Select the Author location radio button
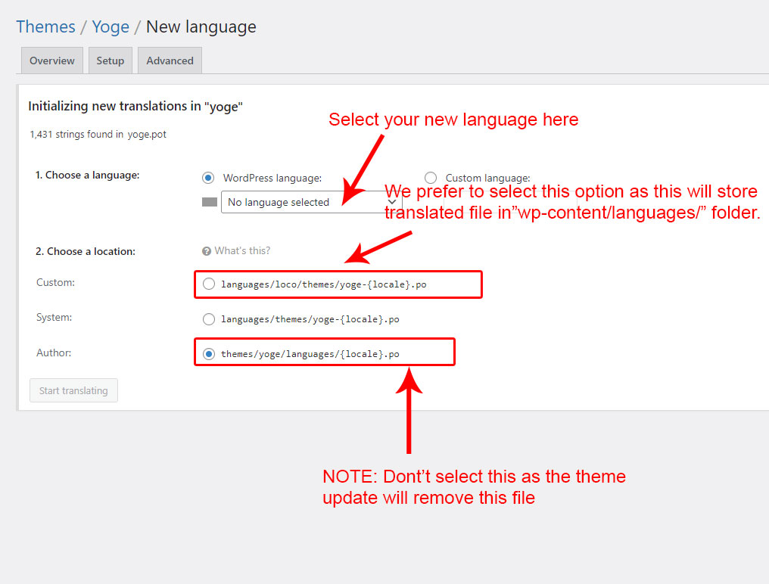Image resolution: width=769 pixels, height=584 pixels. (209, 354)
